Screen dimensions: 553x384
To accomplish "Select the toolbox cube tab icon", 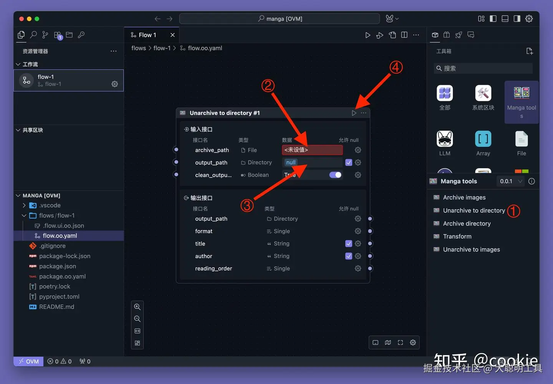I will 435,35.
